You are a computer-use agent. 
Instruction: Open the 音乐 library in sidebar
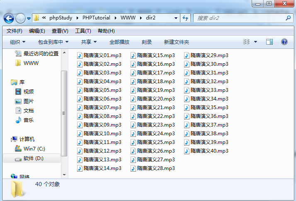[x=29, y=120]
